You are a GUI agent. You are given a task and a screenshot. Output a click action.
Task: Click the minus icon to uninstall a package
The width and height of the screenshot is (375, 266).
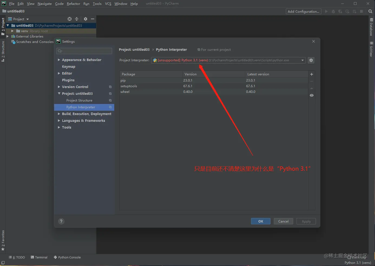(312, 81)
